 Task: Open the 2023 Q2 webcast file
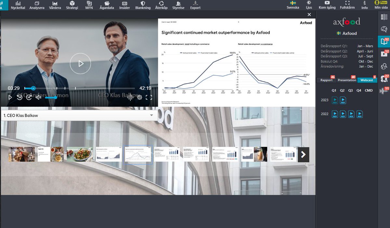[x=343, y=101]
